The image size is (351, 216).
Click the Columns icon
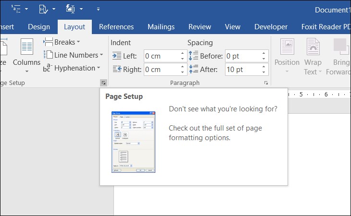pyautogui.click(x=27, y=47)
